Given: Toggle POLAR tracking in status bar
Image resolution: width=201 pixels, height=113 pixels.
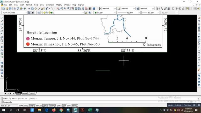Looking at the screenshot, I should [39, 106].
